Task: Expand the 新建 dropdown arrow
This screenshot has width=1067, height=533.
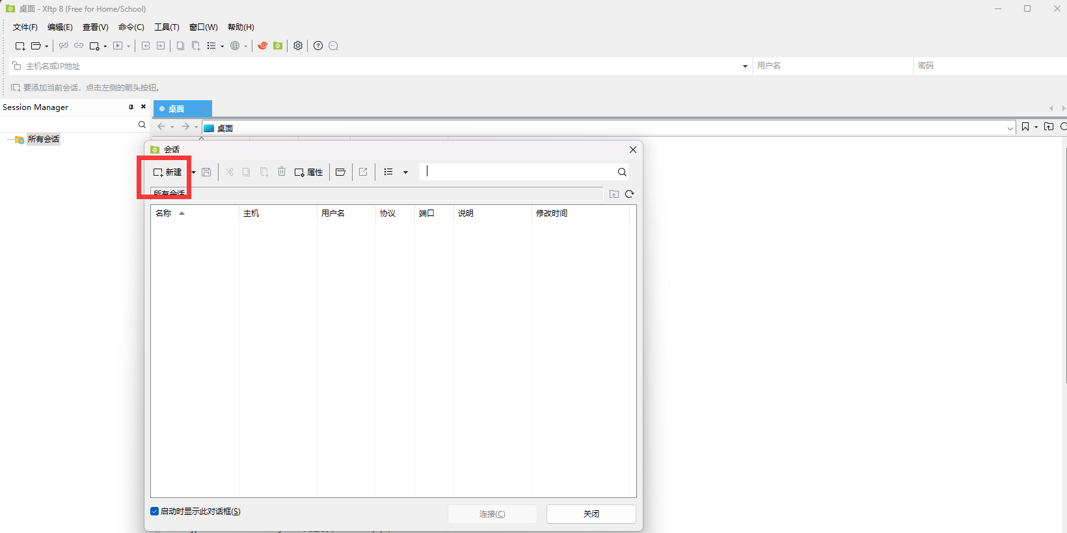Action: 193,172
